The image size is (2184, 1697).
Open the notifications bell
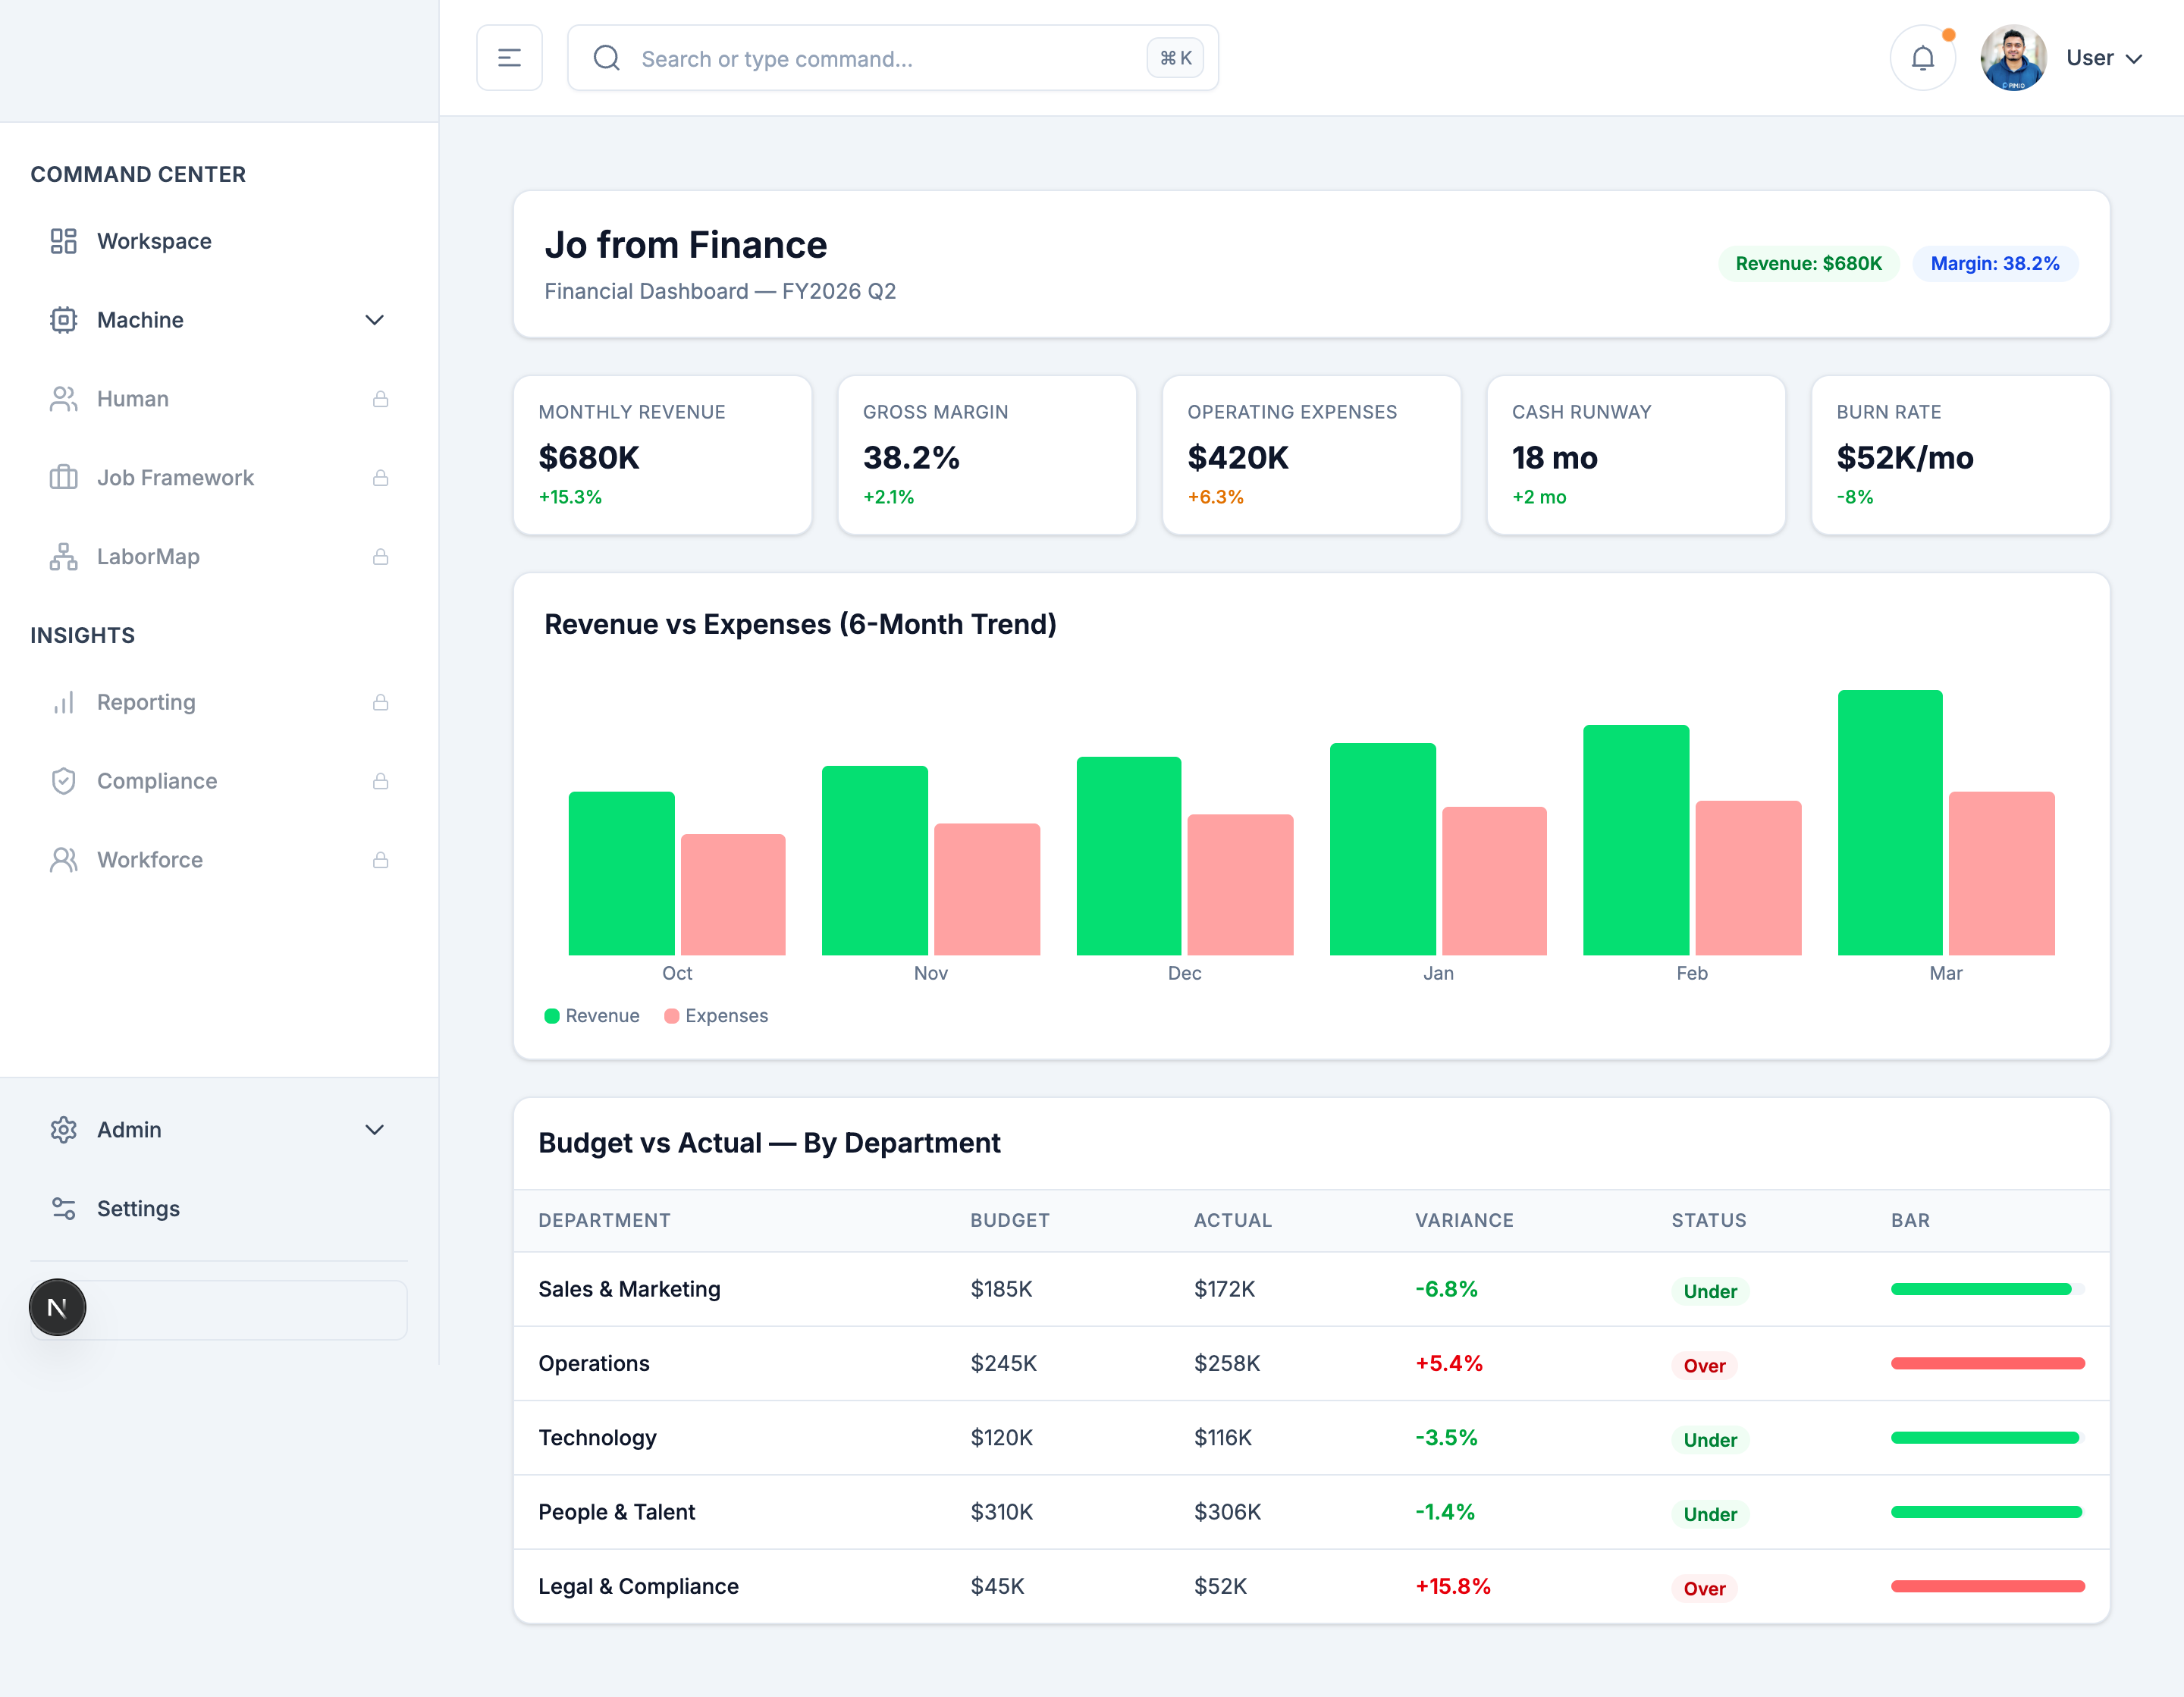pyautogui.click(x=1922, y=58)
